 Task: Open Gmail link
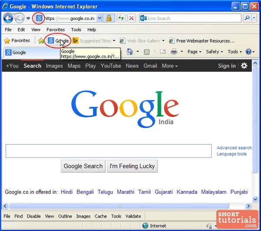[x=150, y=66]
